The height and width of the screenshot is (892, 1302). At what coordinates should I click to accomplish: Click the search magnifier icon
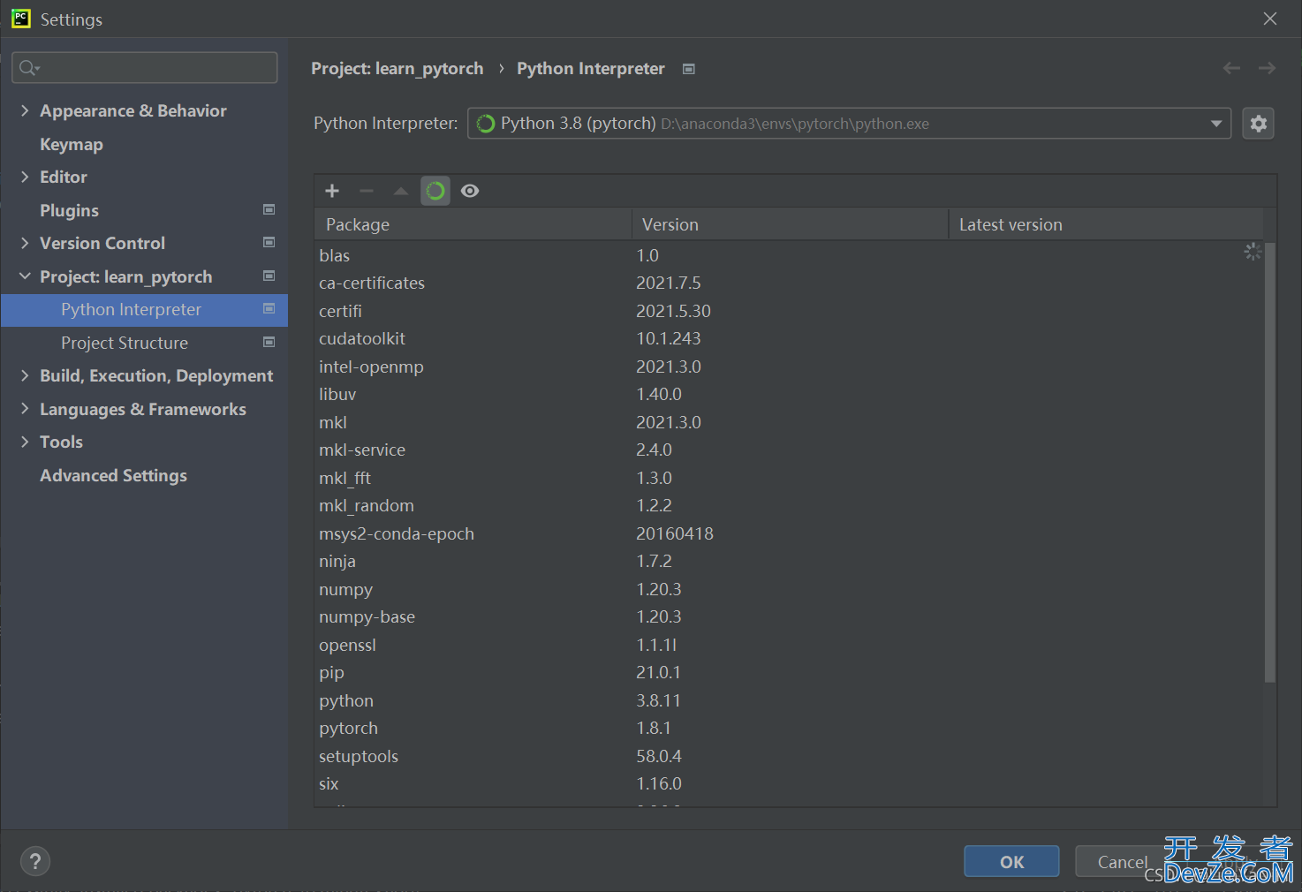(28, 68)
